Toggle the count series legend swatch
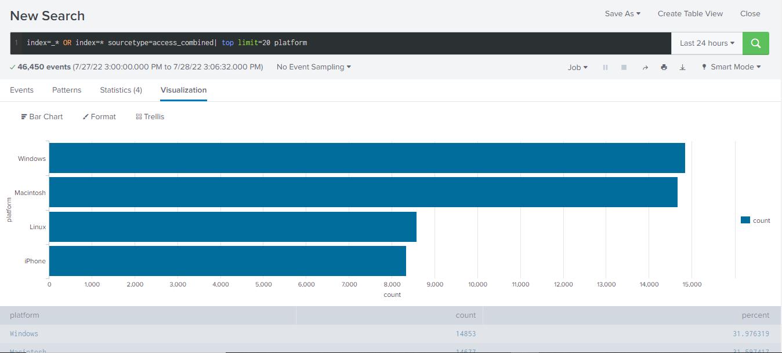The height and width of the screenshot is (353, 782). (745, 220)
